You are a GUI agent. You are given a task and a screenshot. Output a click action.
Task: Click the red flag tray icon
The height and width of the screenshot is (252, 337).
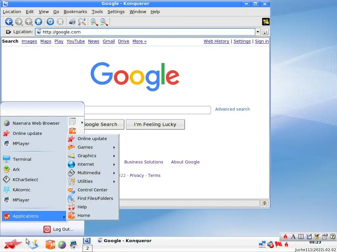point(278,244)
